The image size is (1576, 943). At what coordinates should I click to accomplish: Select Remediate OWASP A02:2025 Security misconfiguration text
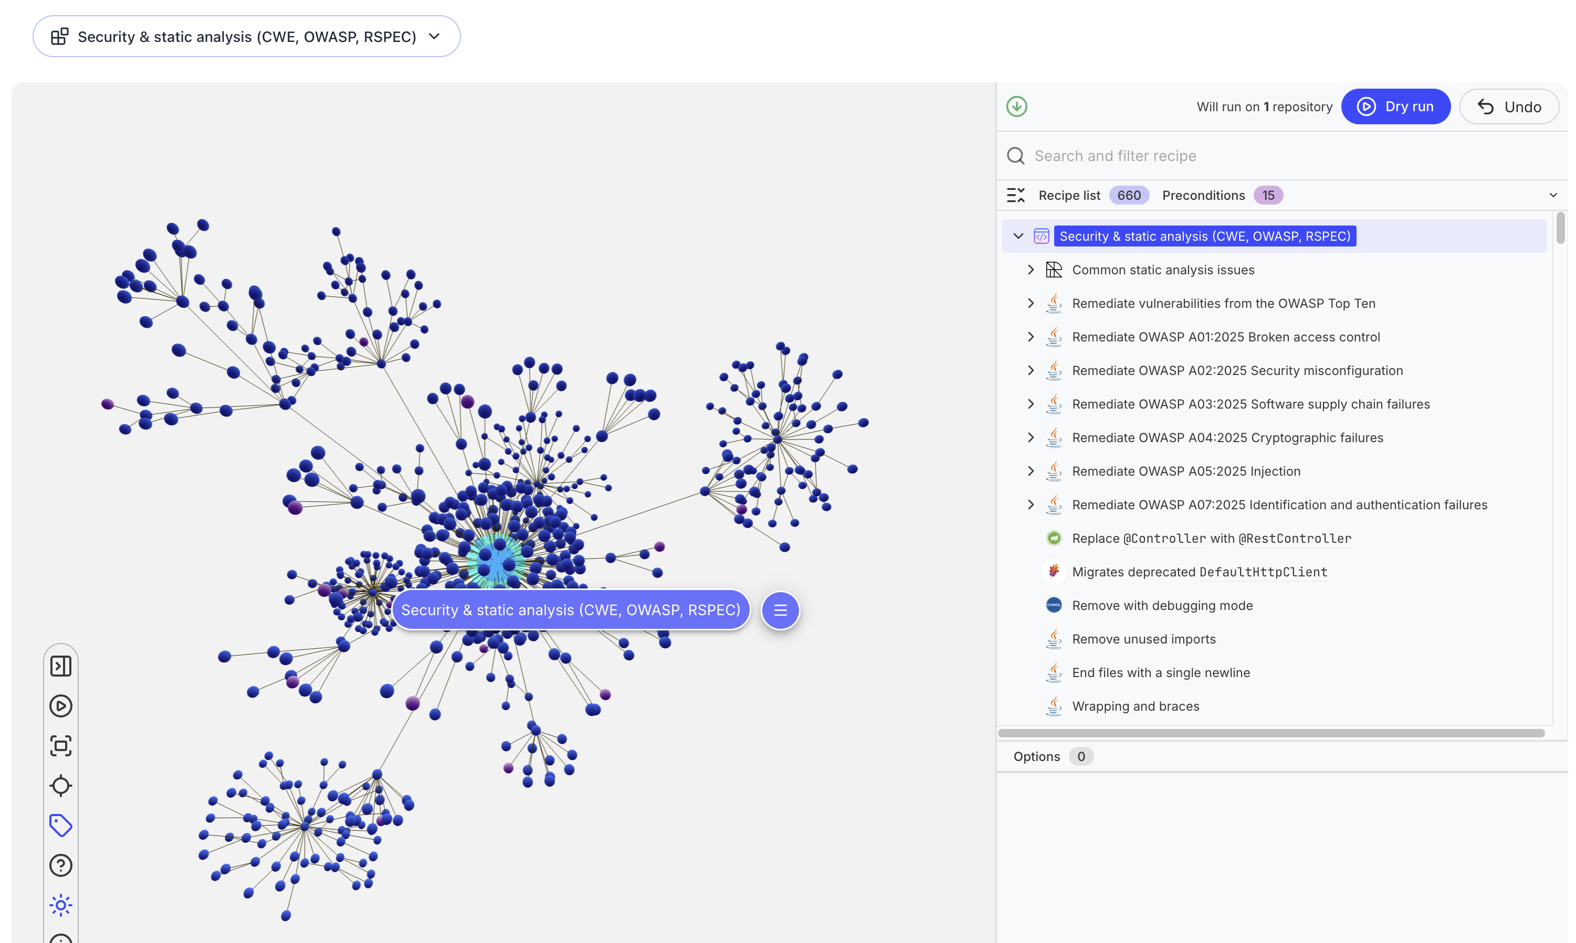1237,371
